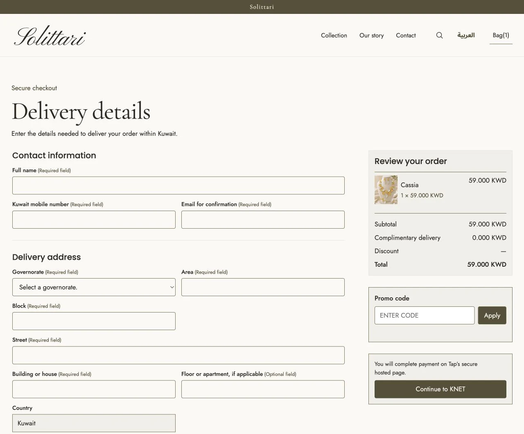Click the Complimentary delivery 0.000 KWD value
This screenshot has height=434, width=524.
(489, 238)
